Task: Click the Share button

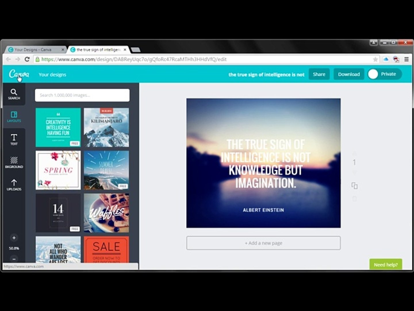Action: pos(319,74)
